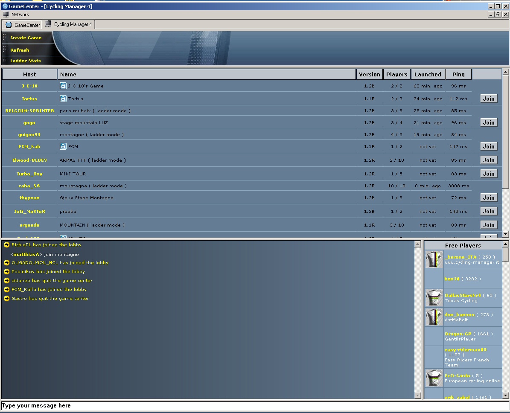Click the chat log scrollbar down arrow

tap(418, 396)
